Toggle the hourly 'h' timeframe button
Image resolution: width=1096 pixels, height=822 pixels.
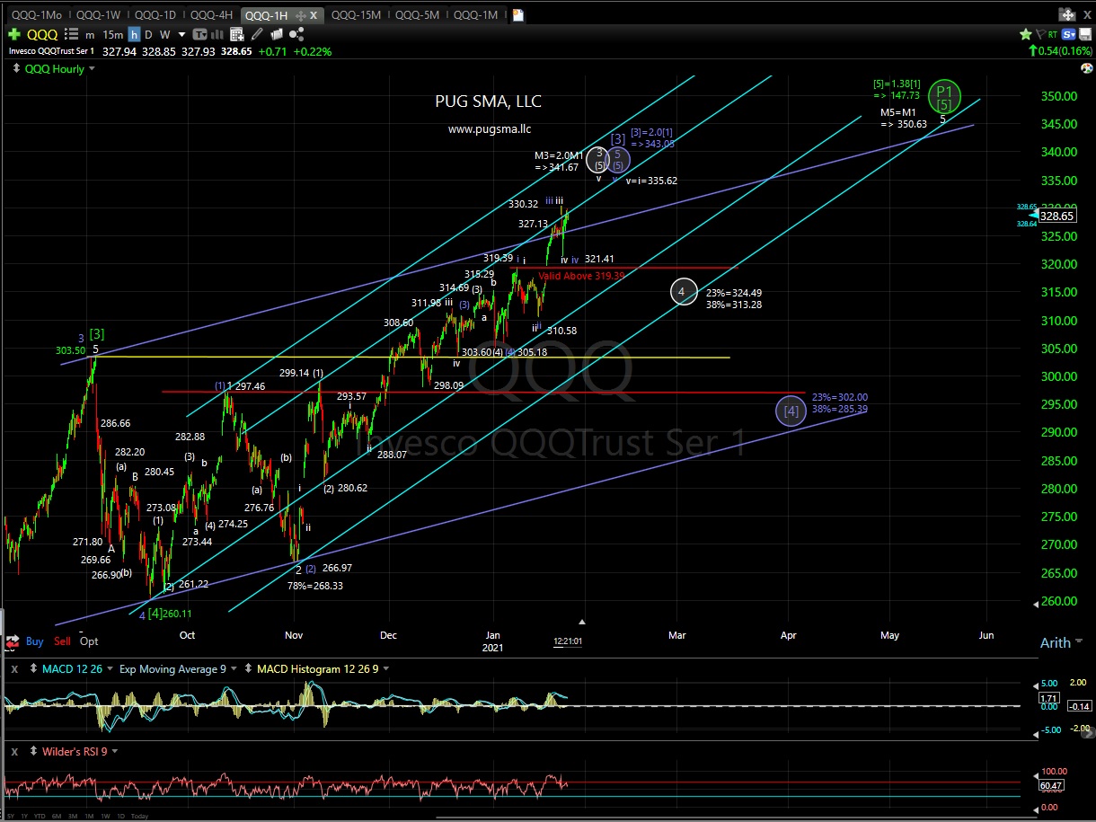pyautogui.click(x=134, y=34)
